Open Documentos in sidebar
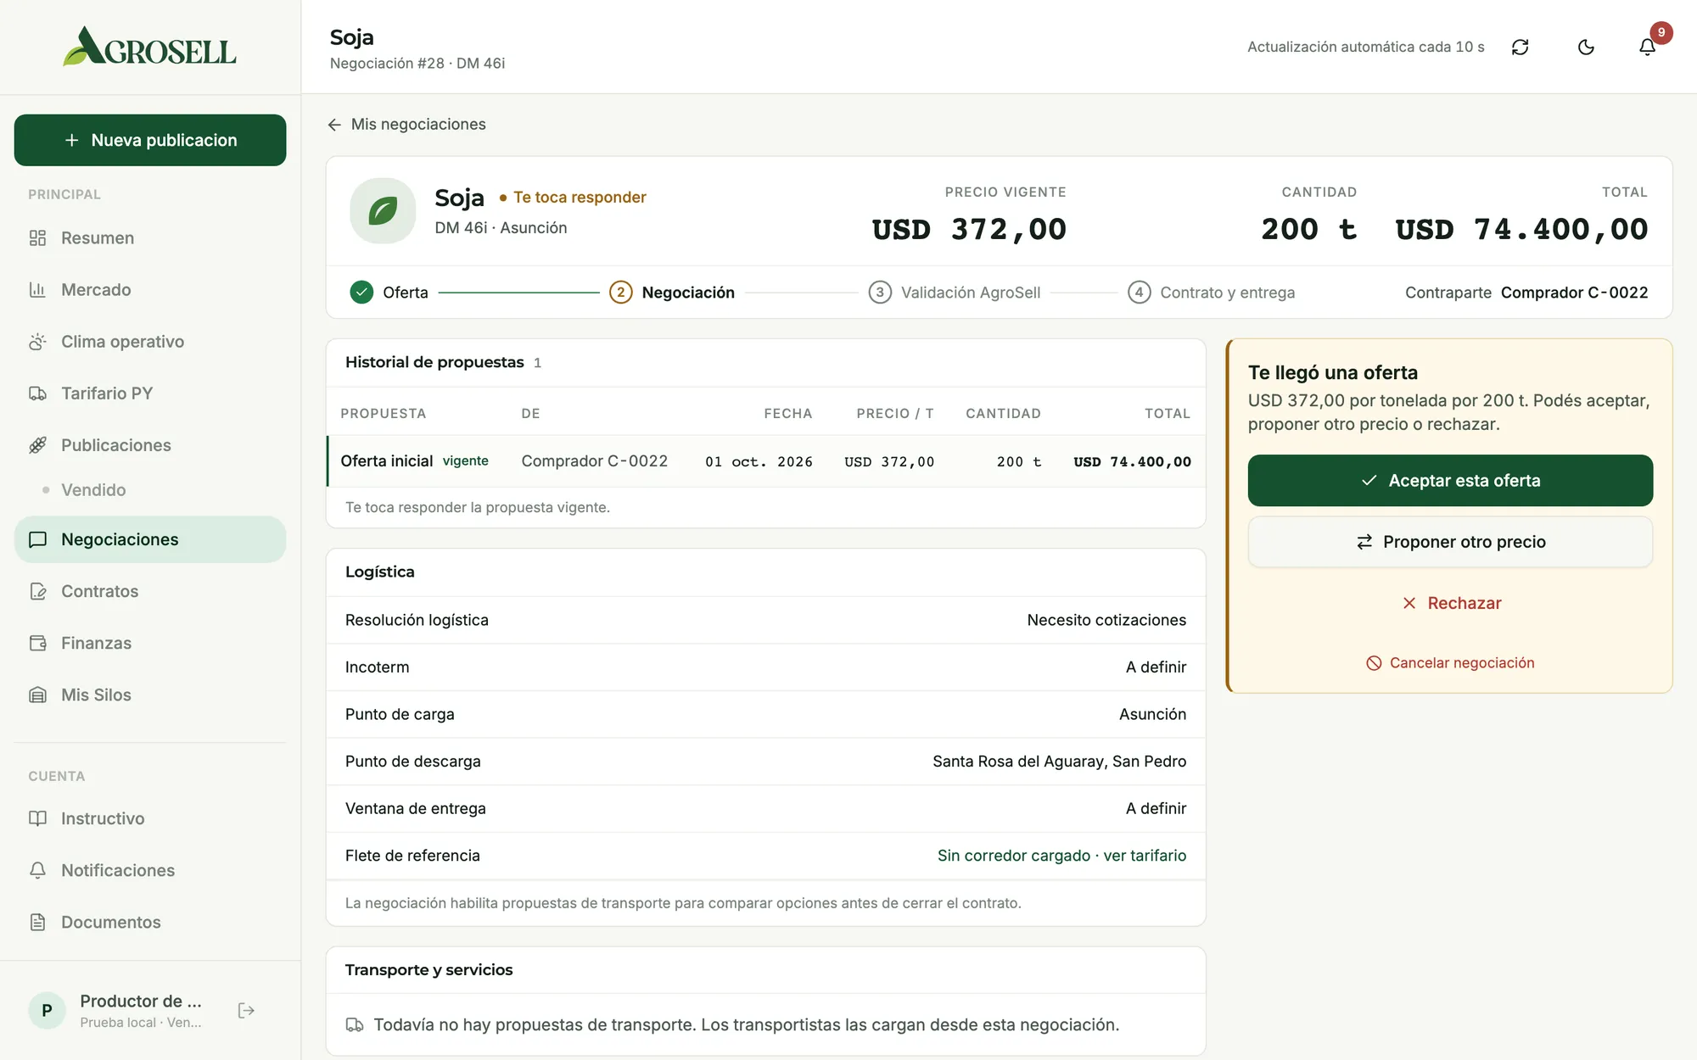The image size is (1697, 1060). coord(149,922)
